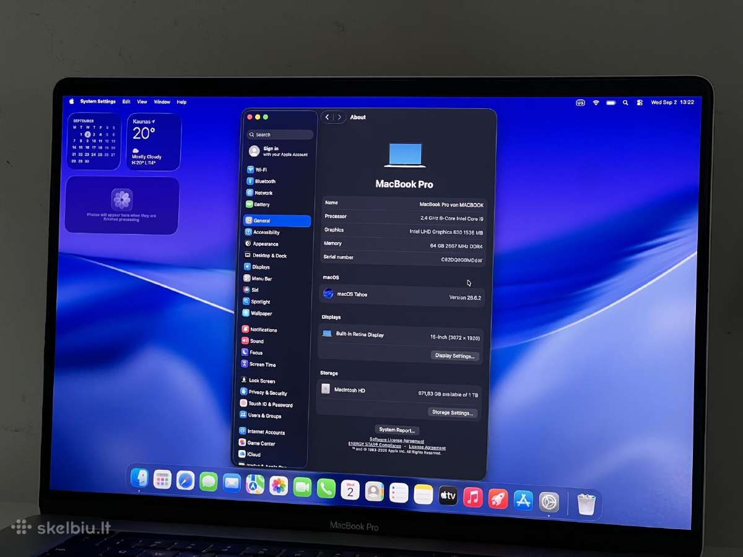The height and width of the screenshot is (557, 743).
Task: Open the Music app in Dock
Action: [x=473, y=497]
